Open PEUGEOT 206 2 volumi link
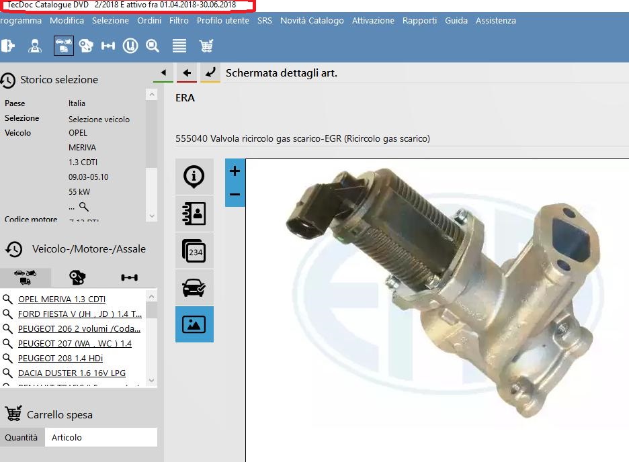 coord(79,329)
